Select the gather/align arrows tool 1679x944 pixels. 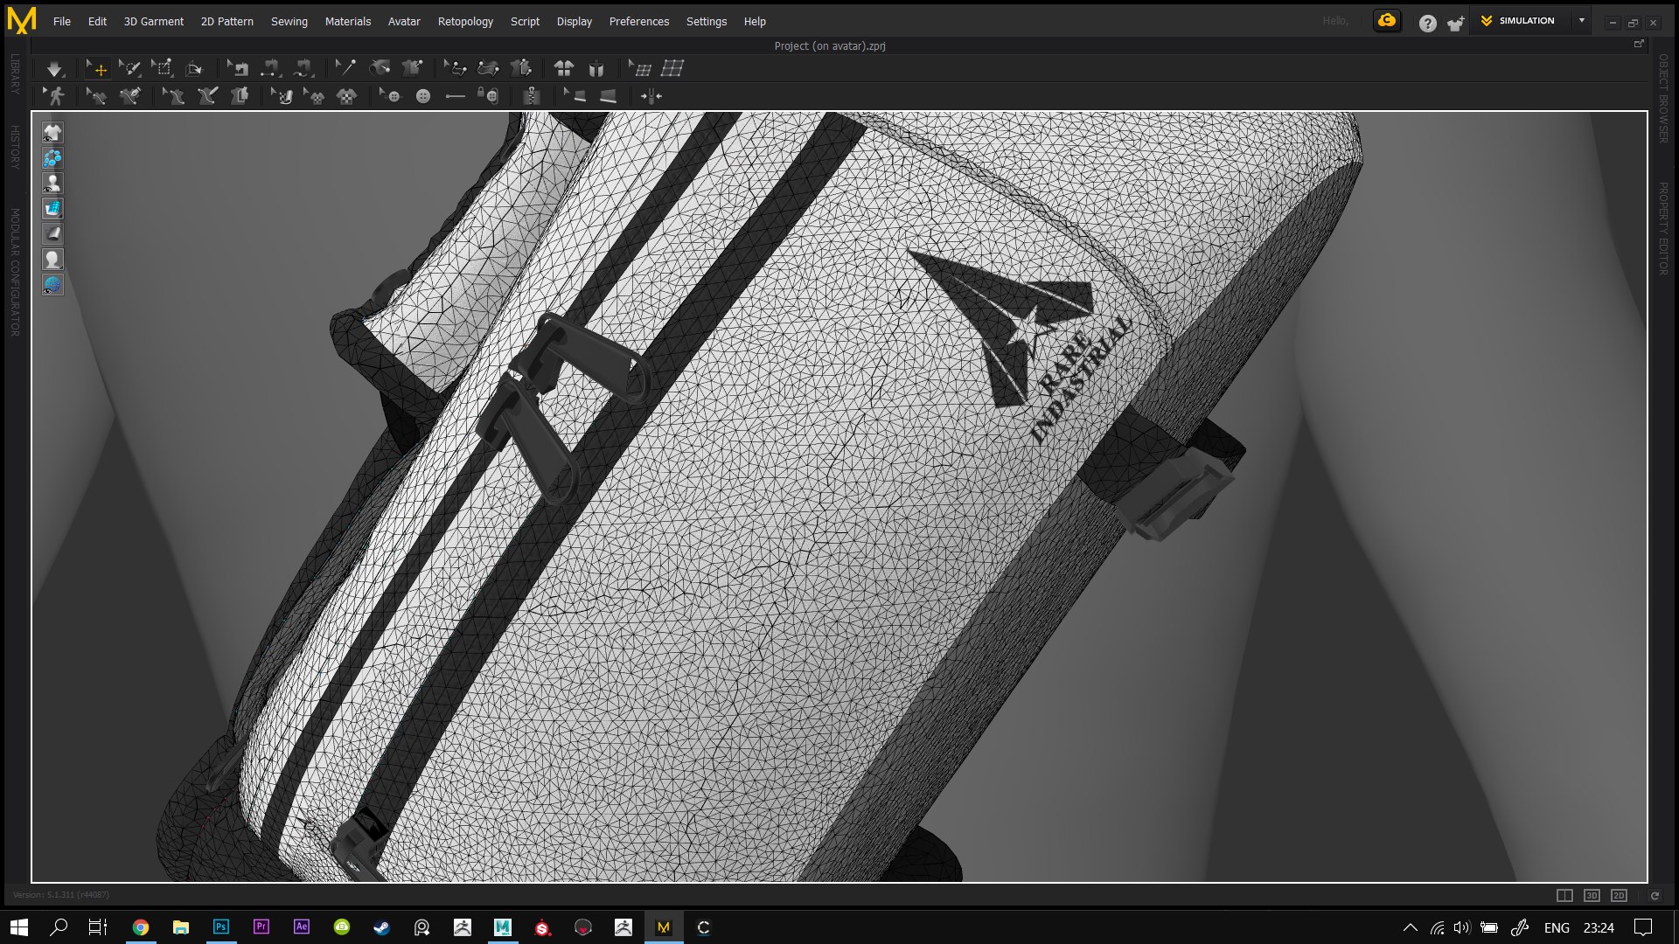pyautogui.click(x=651, y=96)
